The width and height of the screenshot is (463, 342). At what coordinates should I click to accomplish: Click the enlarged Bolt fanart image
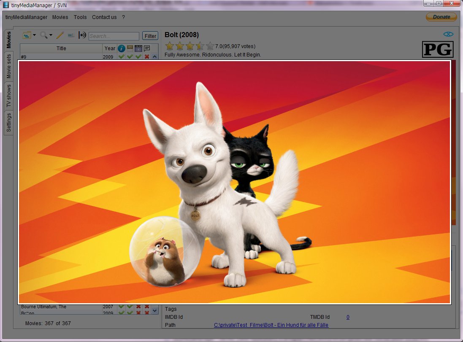234,182
